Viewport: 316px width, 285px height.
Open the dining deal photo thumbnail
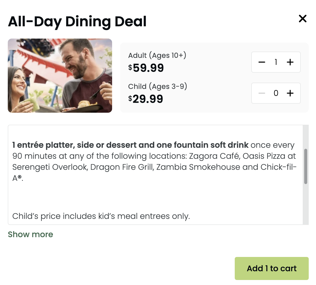coord(60,76)
